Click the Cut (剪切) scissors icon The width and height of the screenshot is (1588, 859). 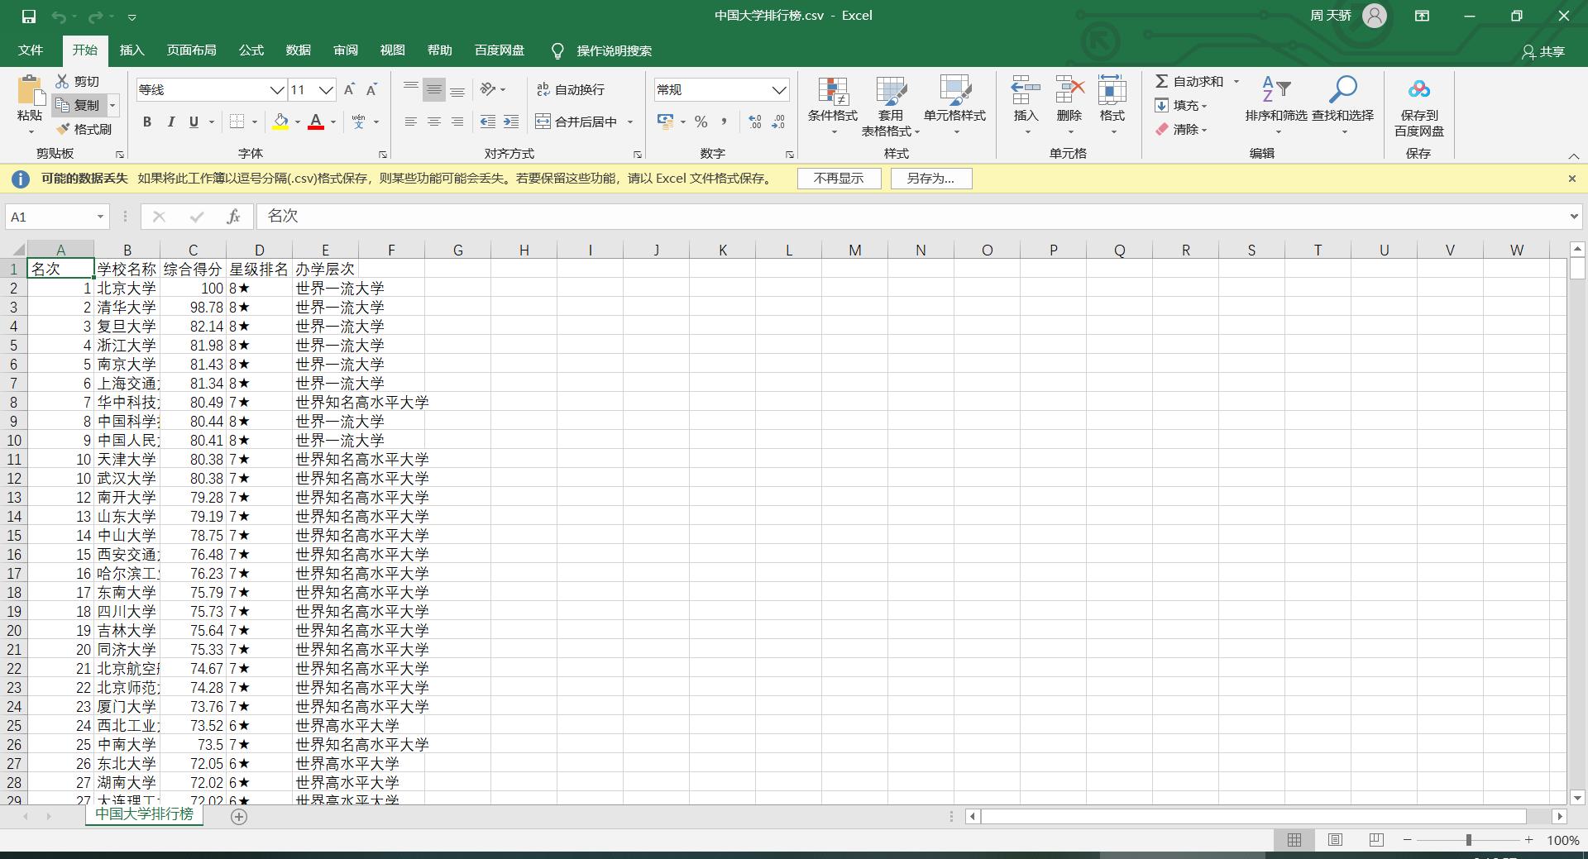point(62,81)
